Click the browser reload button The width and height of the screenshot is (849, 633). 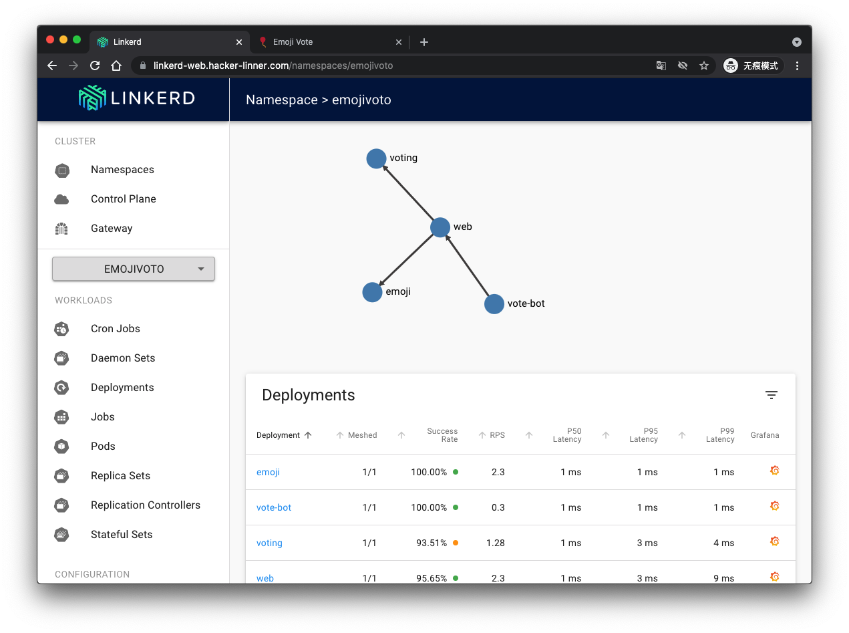95,66
